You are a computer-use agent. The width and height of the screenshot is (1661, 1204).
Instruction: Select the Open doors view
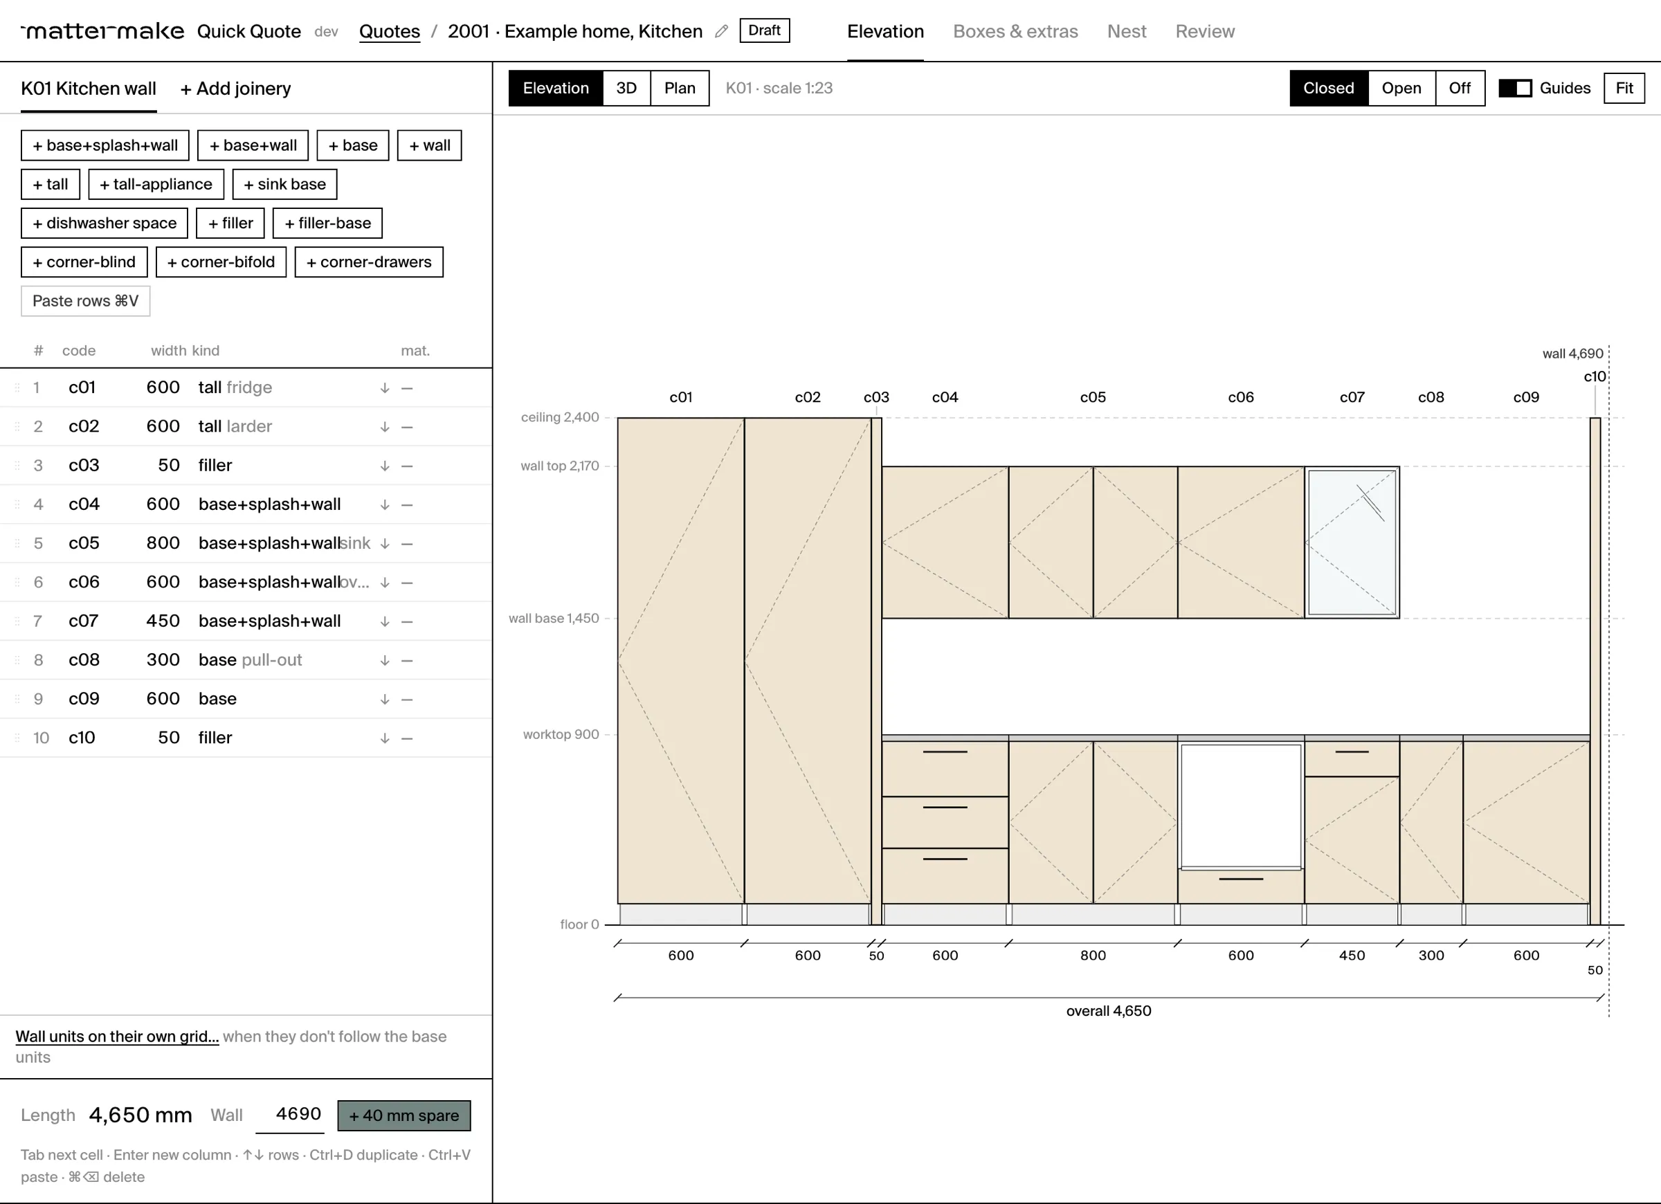1401,89
